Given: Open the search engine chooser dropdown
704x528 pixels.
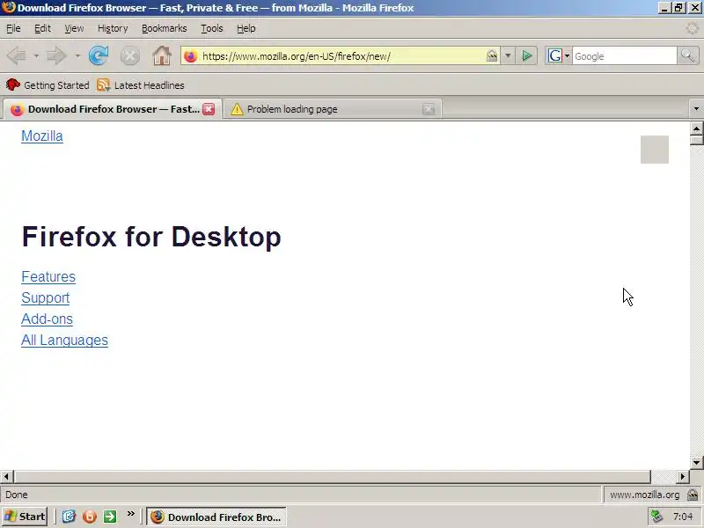Looking at the screenshot, I should click(567, 56).
